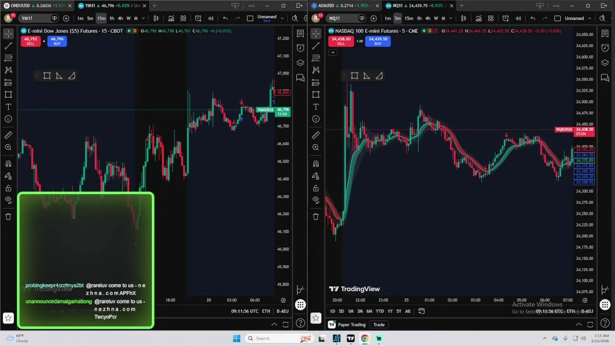
Task: Toggle B-ADJ adjustment in left YM1! window
Action: tap(283, 311)
